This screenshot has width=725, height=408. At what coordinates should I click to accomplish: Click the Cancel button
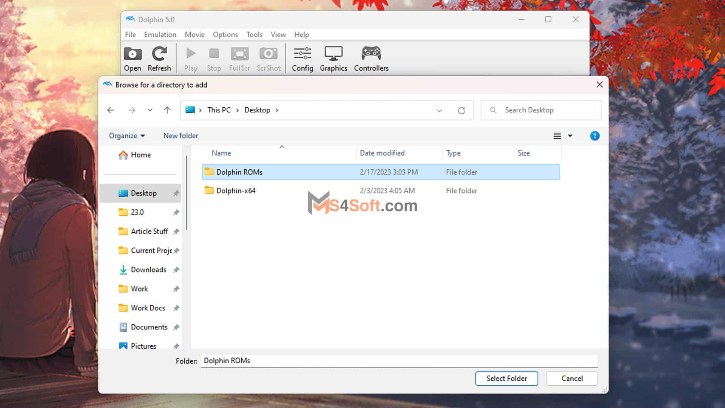click(572, 379)
